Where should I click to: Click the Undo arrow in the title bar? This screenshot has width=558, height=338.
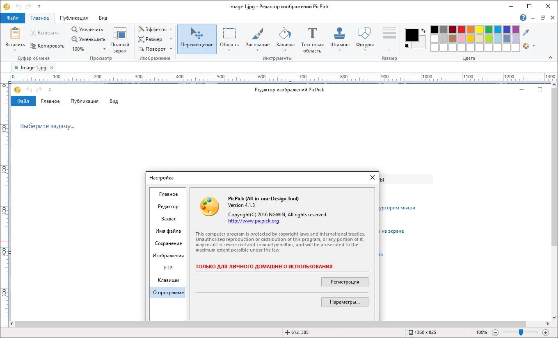click(18, 7)
